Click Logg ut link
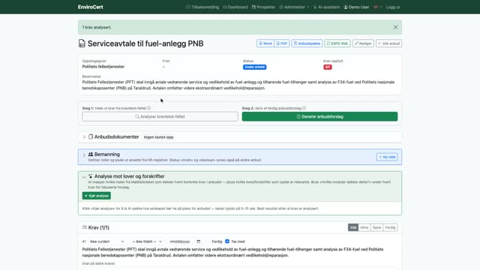480x270 pixels. point(393,7)
